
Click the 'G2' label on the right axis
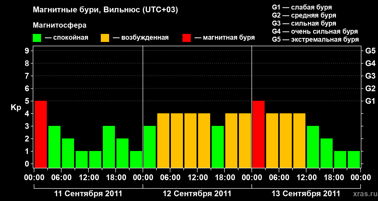point(370,88)
